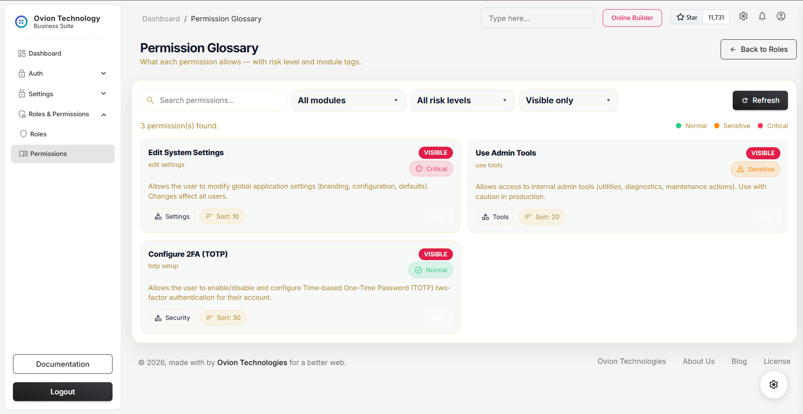Viewport: 803px width, 414px height.
Task: Toggle the VISIBLE badge on Edit System Settings
Action: pos(435,153)
